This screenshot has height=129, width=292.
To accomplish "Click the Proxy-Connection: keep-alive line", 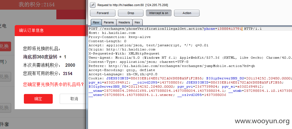I will 120,37.
